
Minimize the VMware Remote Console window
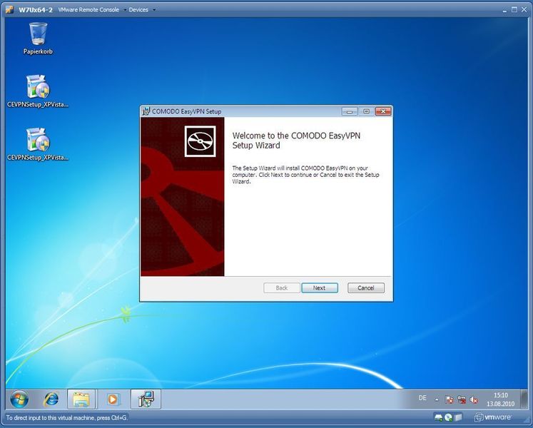coord(504,10)
